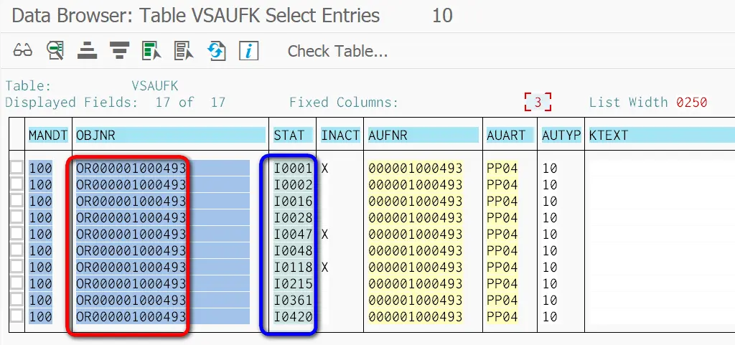Click status cell I0001

tap(293, 168)
